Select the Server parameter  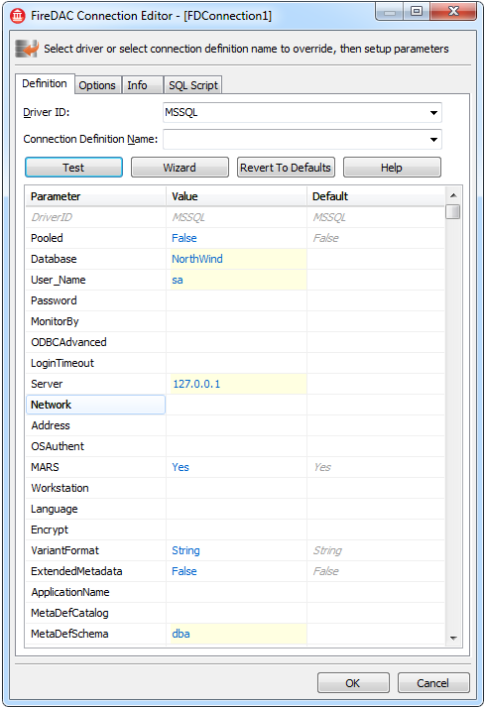[x=95, y=384]
